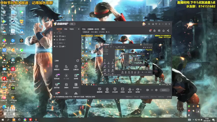
Task: Open the taskbar search icon
Action: (8, 120)
